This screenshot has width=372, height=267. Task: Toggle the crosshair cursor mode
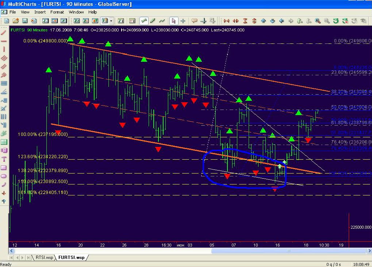point(183,21)
